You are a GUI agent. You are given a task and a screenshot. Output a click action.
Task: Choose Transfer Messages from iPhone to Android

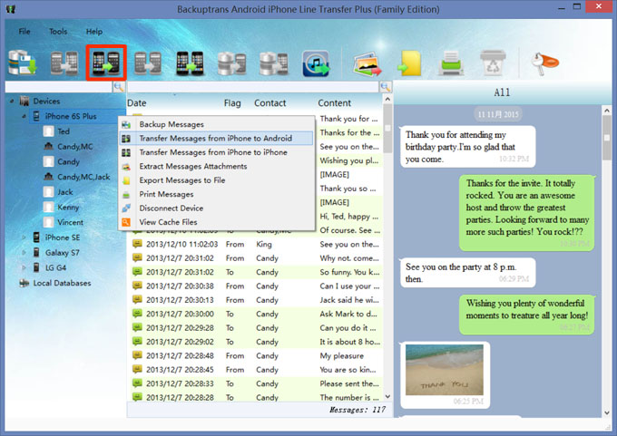[x=217, y=138]
